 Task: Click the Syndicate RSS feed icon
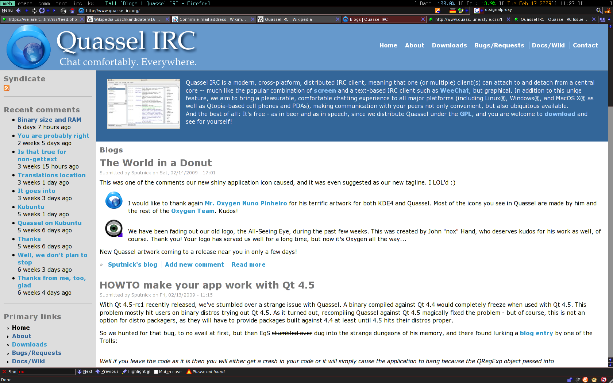click(x=7, y=88)
